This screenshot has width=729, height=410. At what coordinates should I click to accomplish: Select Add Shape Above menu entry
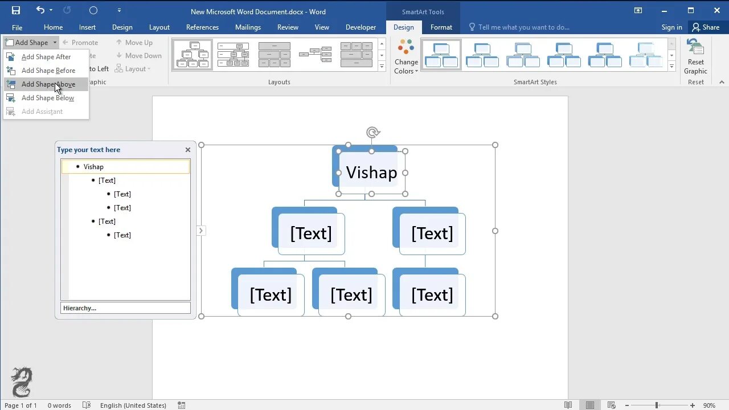point(46,84)
